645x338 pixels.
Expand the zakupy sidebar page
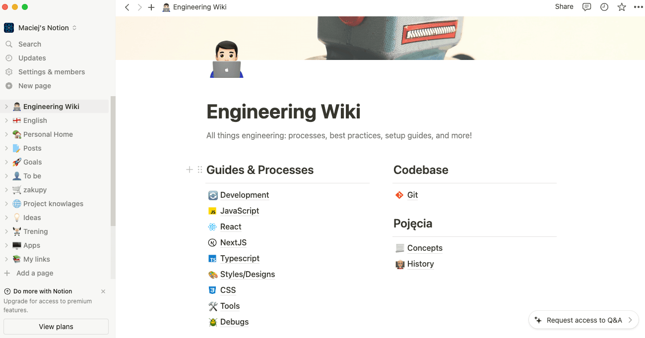point(6,190)
